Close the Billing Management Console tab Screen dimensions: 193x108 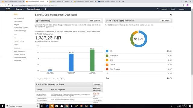coord(47,2)
